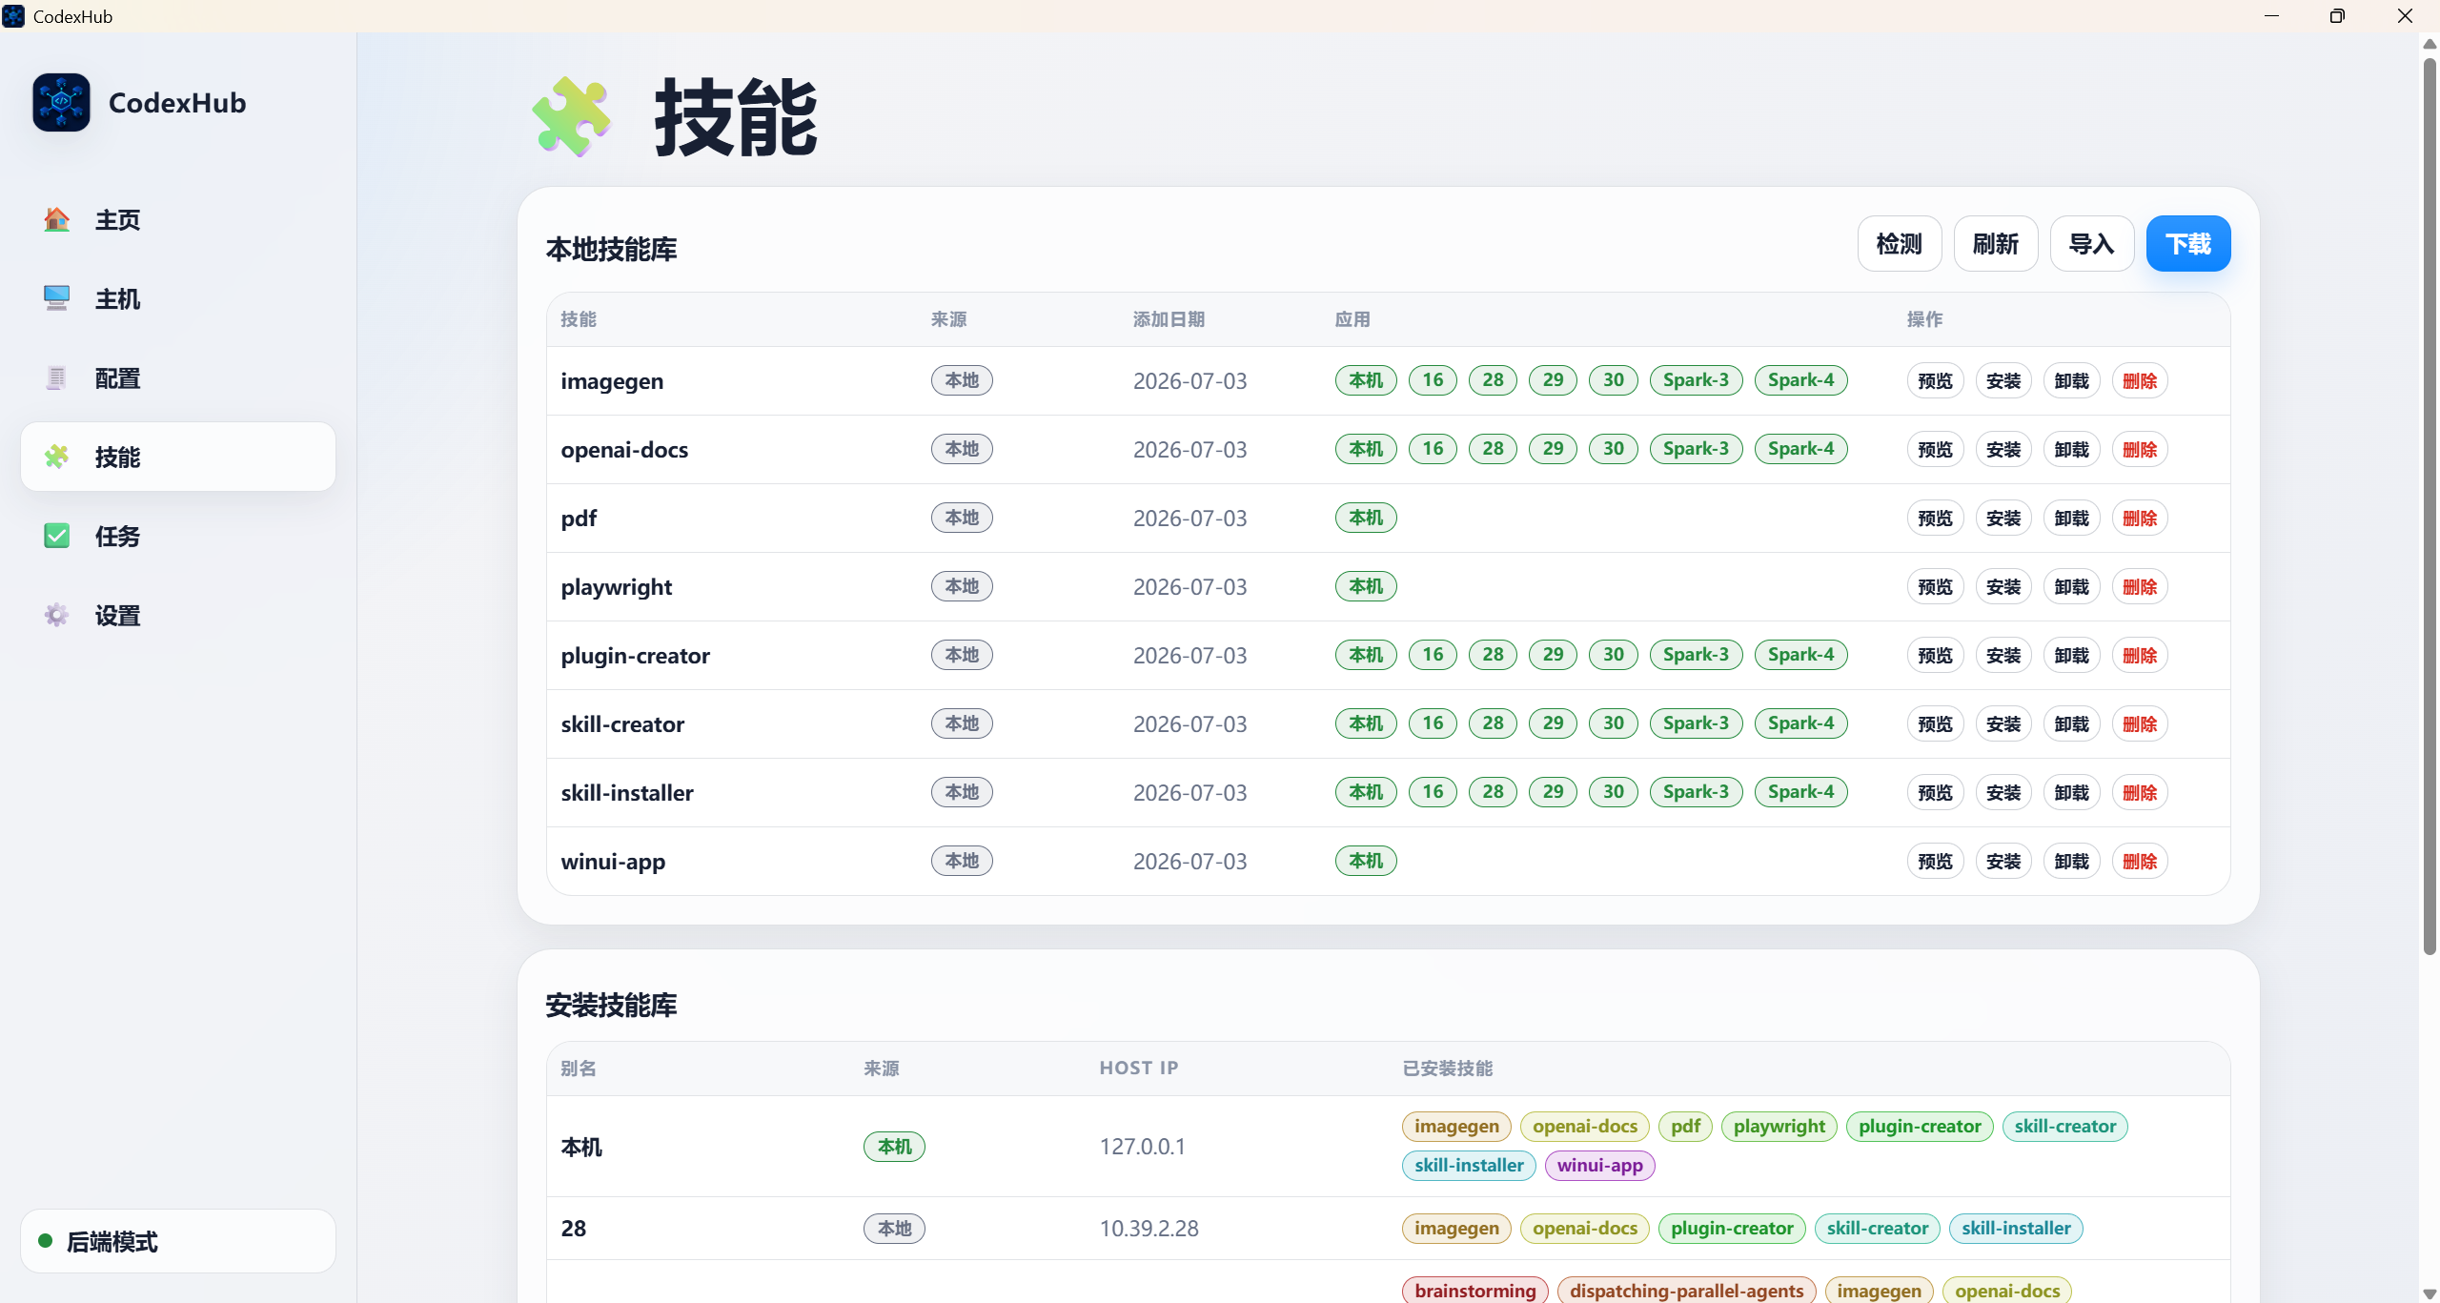Click 预览 for the imagegen skill

click(1936, 381)
